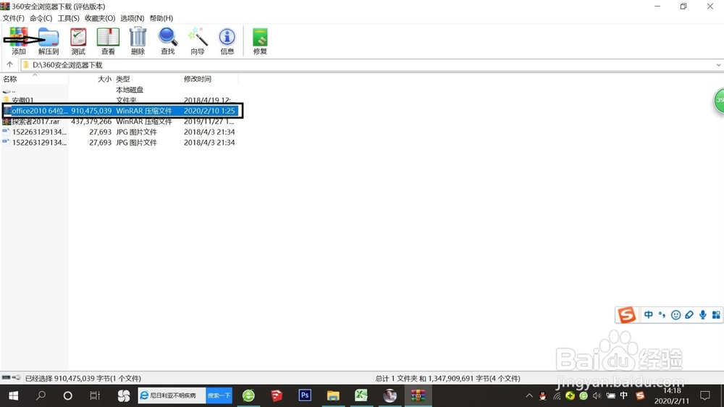This screenshot has height=407, width=724.
Task: Open IE 尼日利亚不明疾病 taskbar item
Action: (x=172, y=395)
